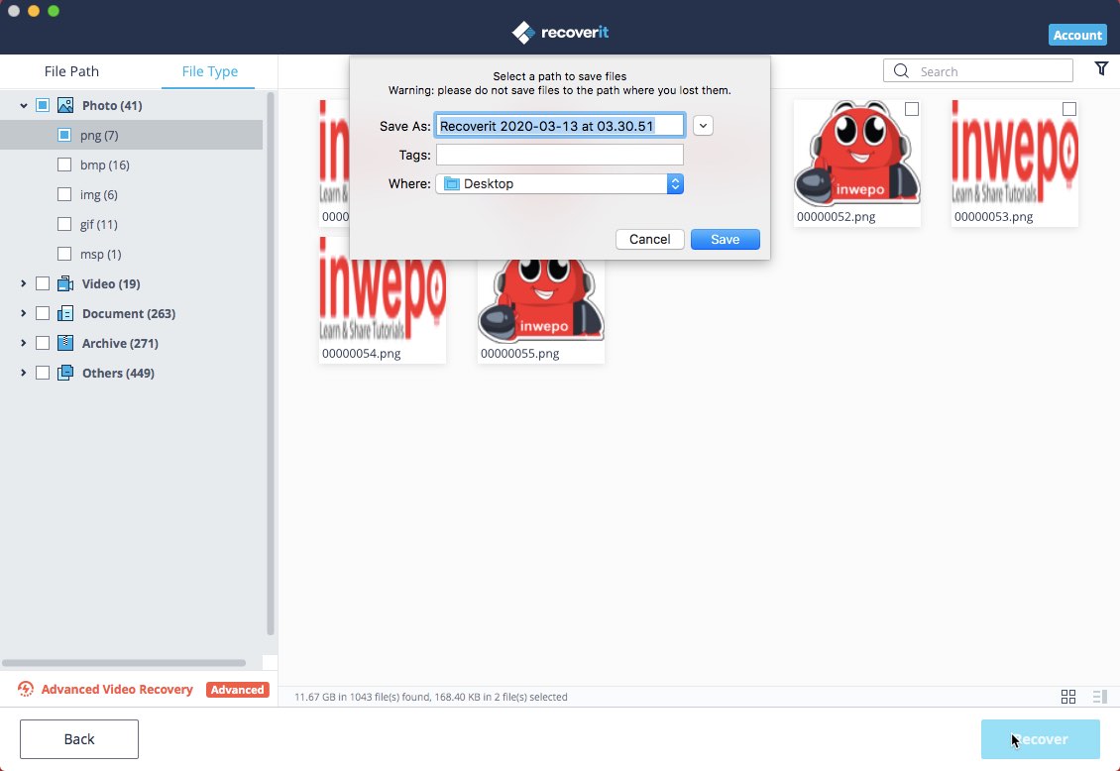Click the files found status text
This screenshot has width=1120, height=771.
tap(431, 697)
